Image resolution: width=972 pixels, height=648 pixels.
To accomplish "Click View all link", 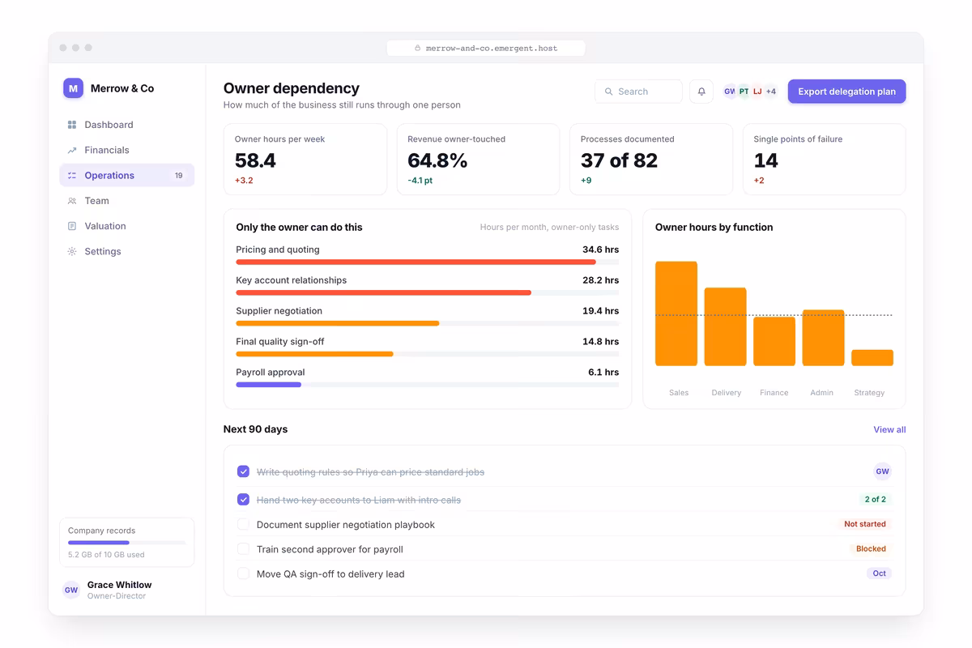I will click(x=889, y=429).
